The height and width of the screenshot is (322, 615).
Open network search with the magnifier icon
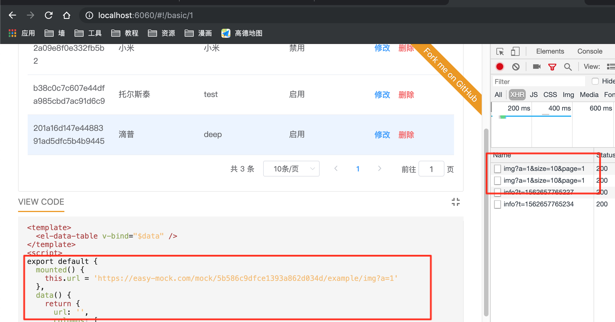click(x=568, y=67)
